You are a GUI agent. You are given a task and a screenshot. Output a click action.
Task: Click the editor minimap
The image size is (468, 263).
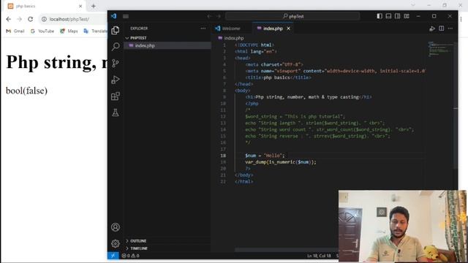[x=440, y=50]
